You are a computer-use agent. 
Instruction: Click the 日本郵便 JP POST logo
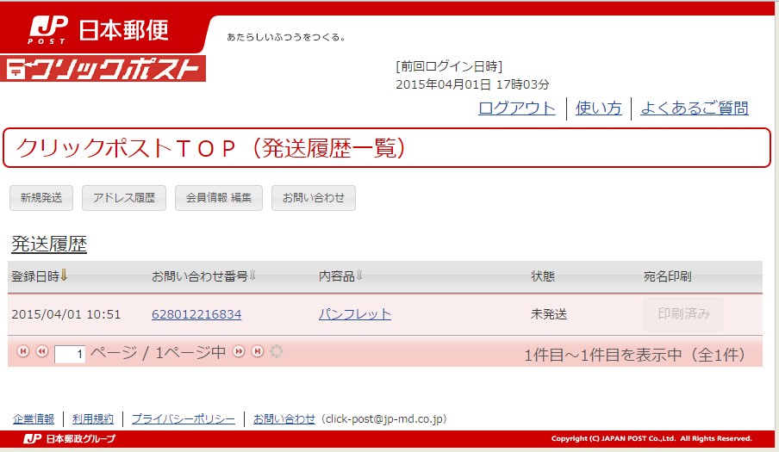pos(99,30)
